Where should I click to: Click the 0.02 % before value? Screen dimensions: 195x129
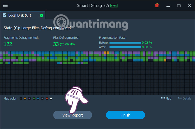[x=147, y=43]
